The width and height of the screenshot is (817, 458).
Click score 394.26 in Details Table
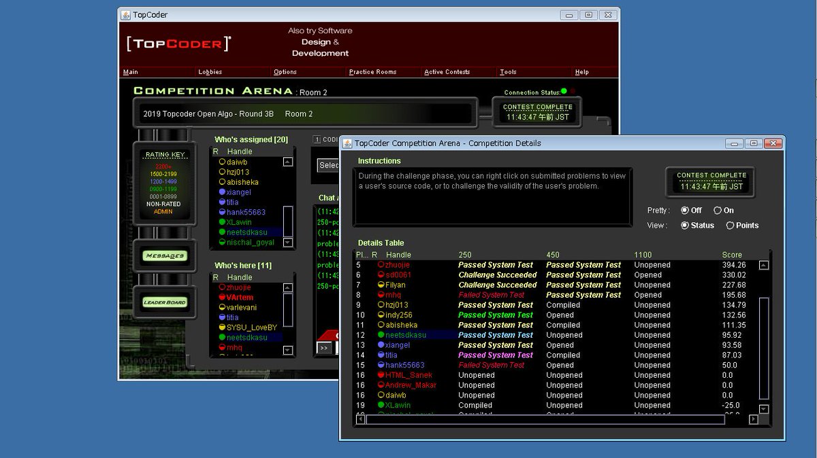pos(734,265)
